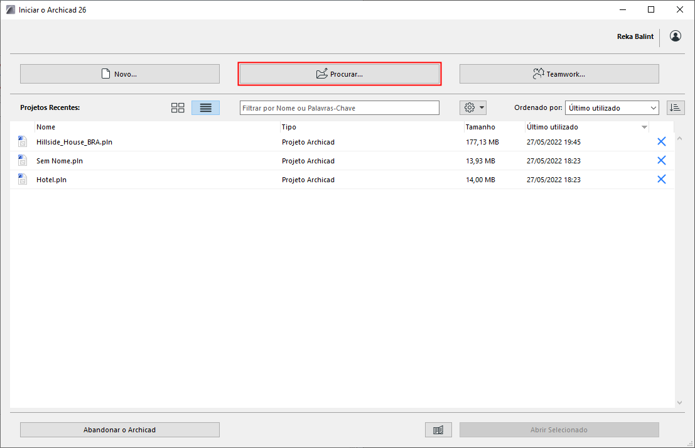695x448 pixels.
Task: Click the 27/05/2022 19:45 date cell
Action: 554,142
